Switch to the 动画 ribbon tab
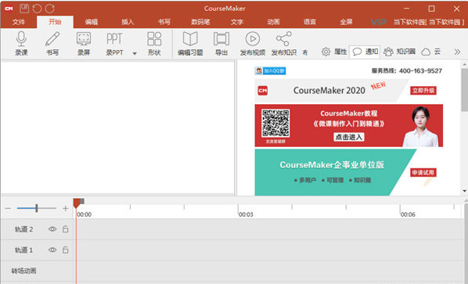Image resolution: width=468 pixels, height=284 pixels. [273, 22]
